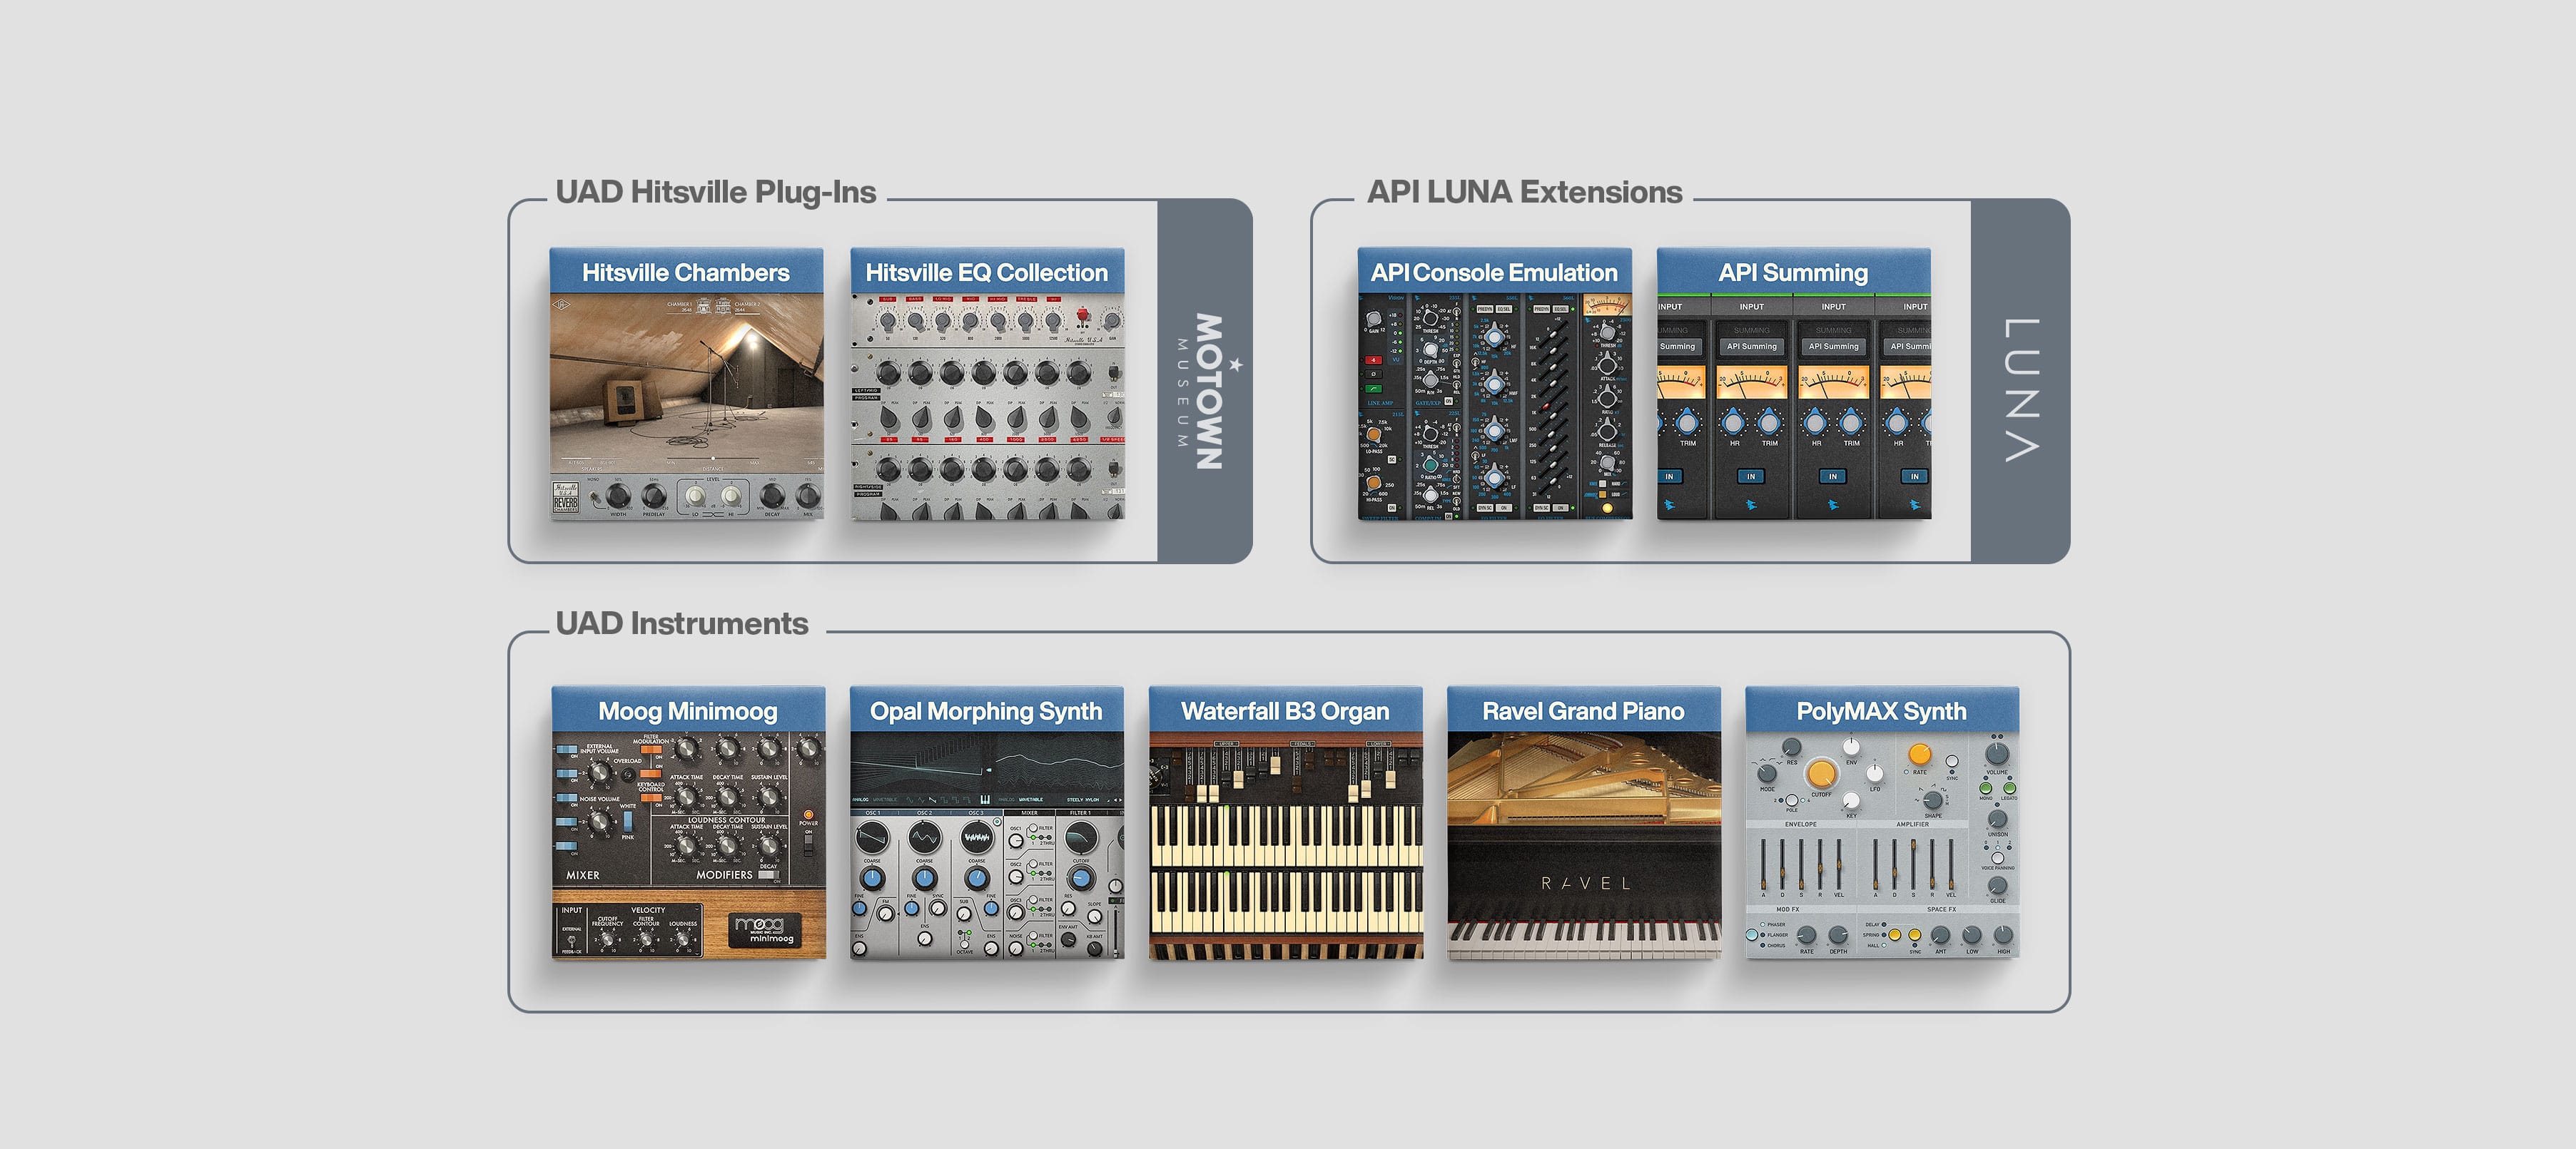Click the Waterfall B3 Organ title
The height and width of the screenshot is (1149, 2576).
(1285, 711)
